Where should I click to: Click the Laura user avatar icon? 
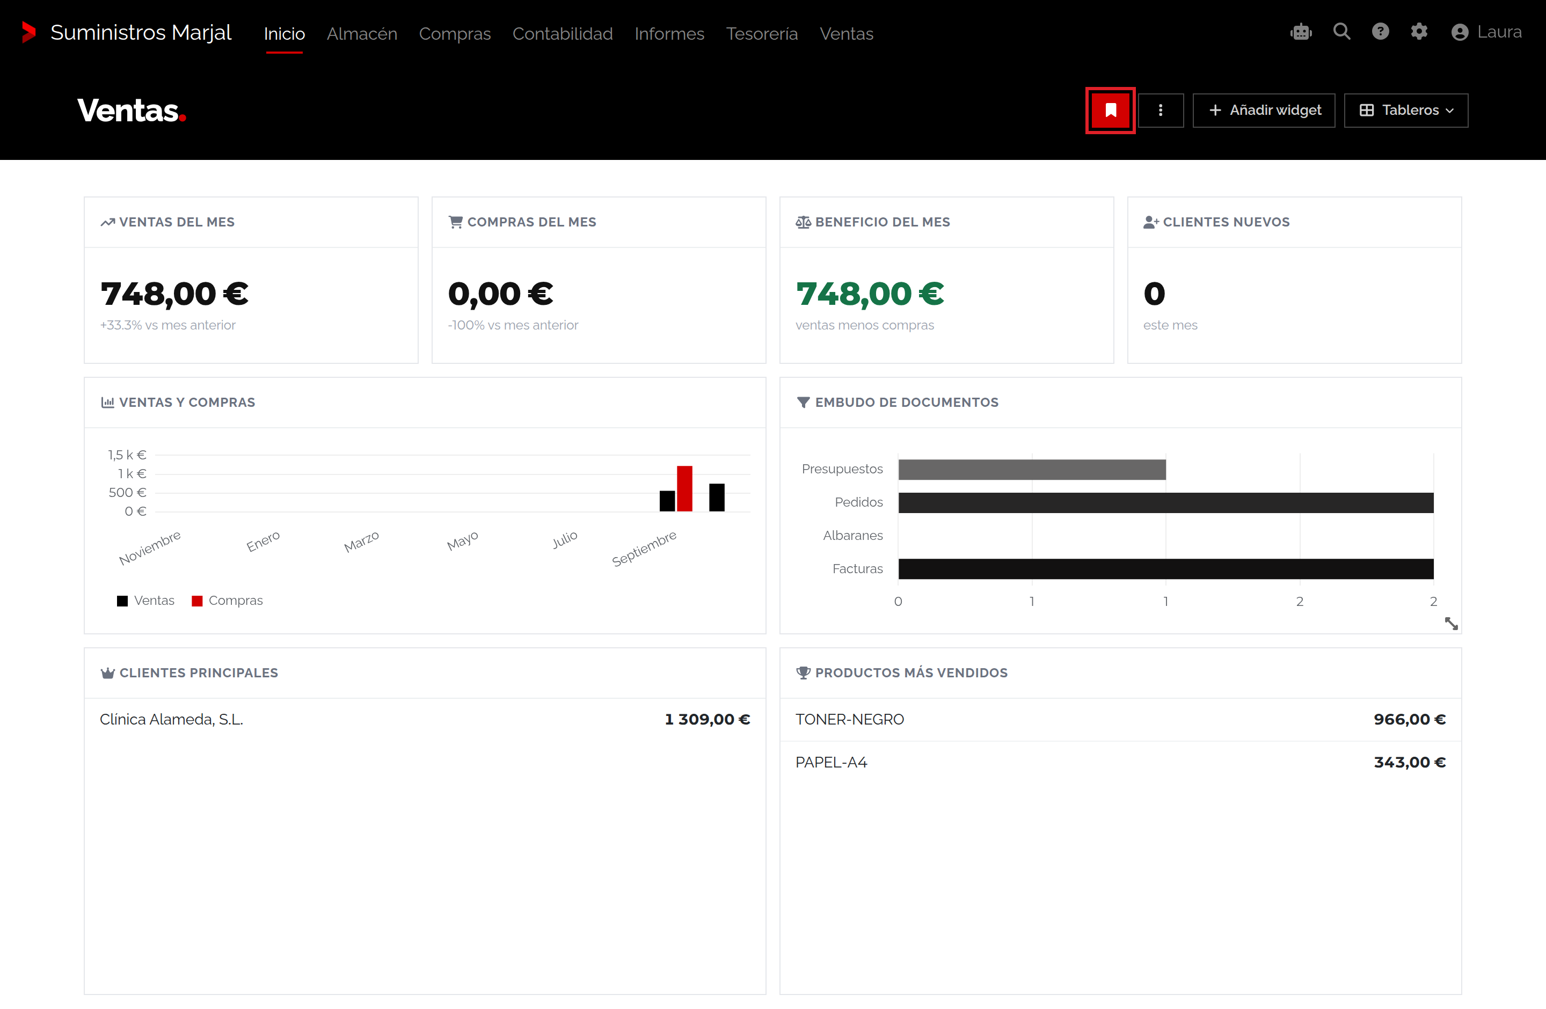pos(1460,32)
